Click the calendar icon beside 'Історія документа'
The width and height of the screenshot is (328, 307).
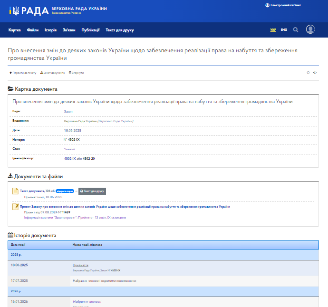coord(10,235)
